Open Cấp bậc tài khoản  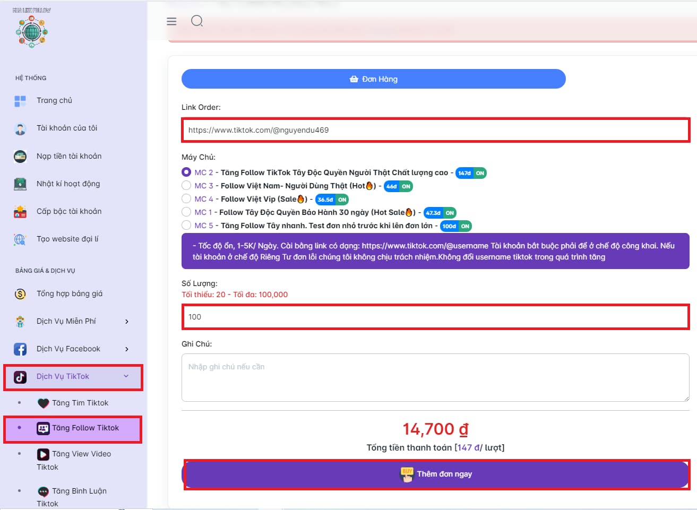[69, 211]
